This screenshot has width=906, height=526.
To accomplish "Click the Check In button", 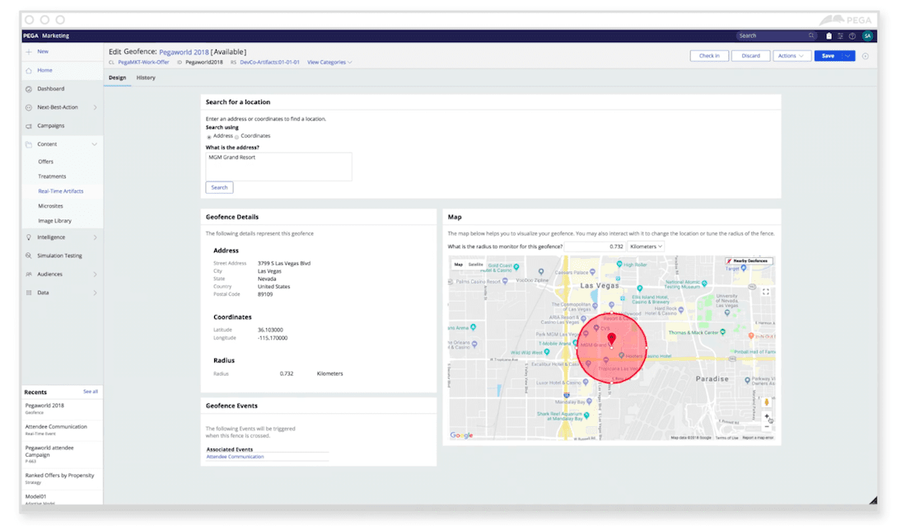I will [x=709, y=55].
